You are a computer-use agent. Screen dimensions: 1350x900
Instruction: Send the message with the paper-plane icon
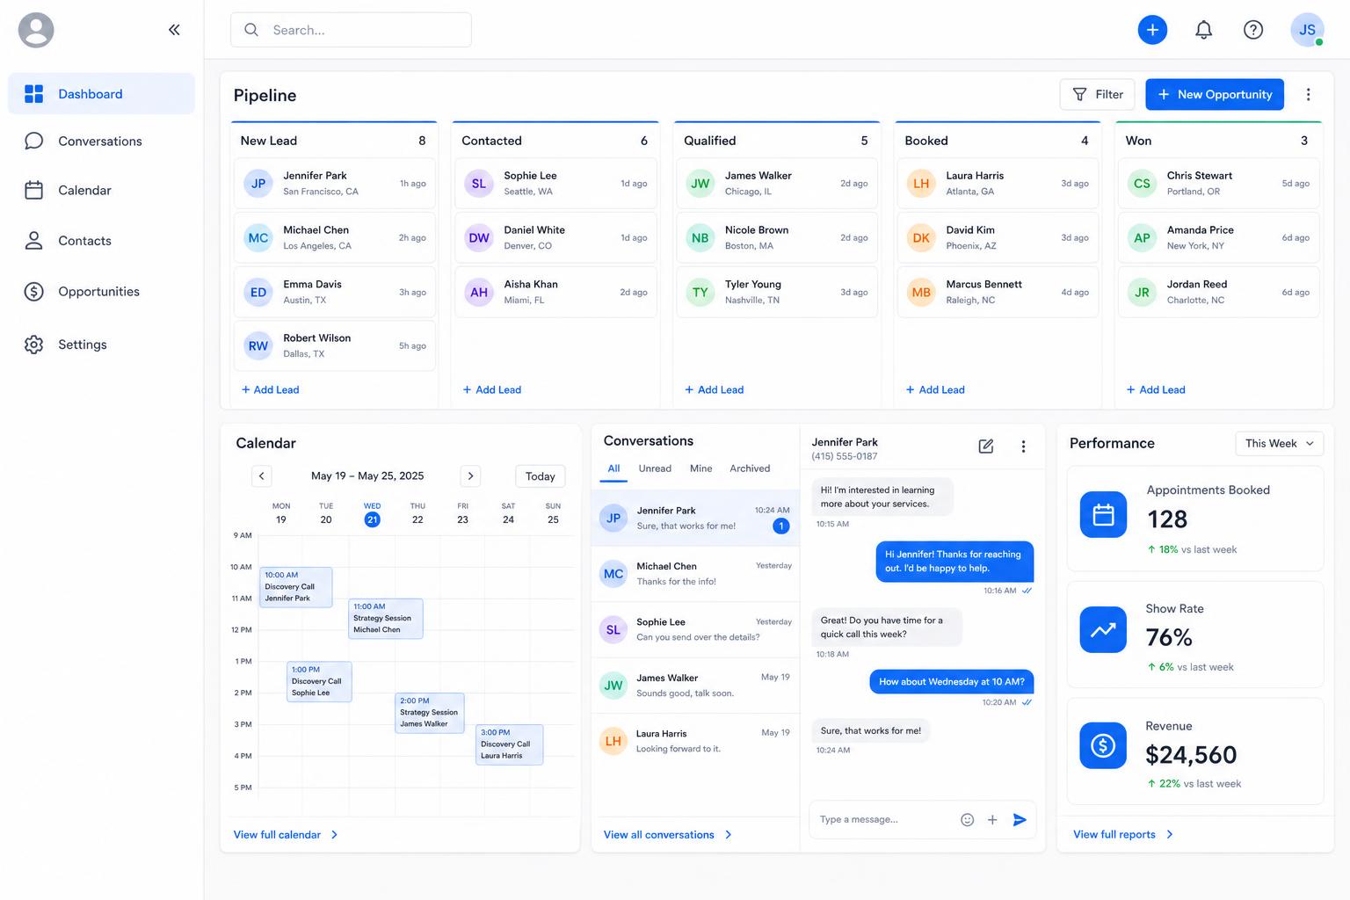click(x=1020, y=820)
